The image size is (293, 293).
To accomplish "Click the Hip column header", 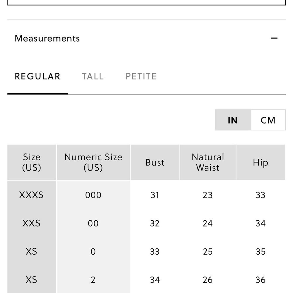I will [x=261, y=162].
